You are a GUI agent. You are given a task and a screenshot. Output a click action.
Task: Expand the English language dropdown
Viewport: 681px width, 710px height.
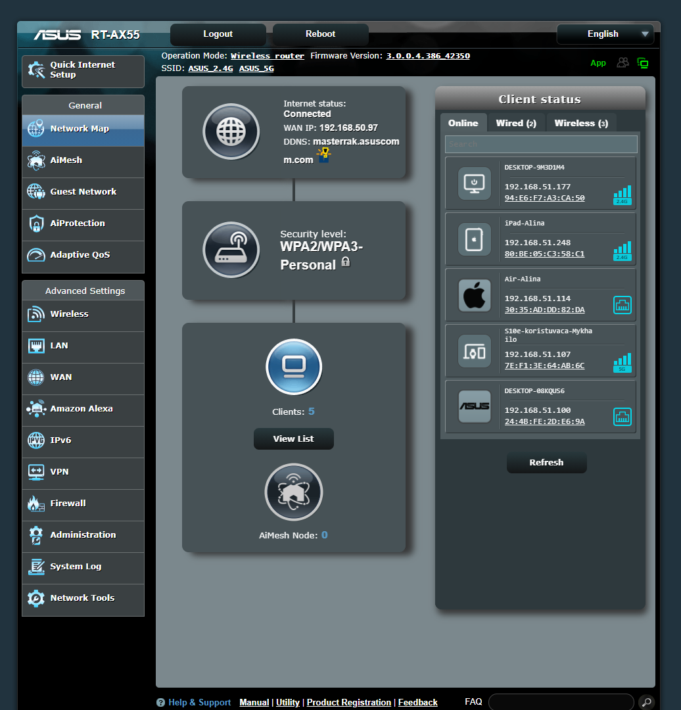tap(605, 34)
